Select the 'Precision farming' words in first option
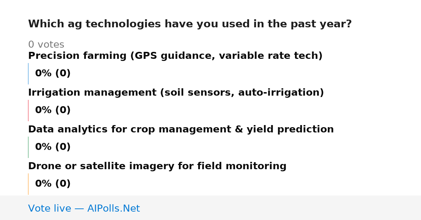This screenshot has width=421, height=220. (78, 56)
